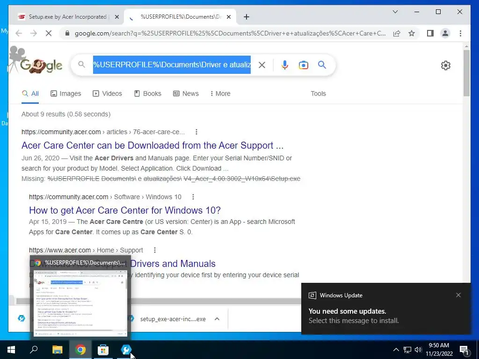Switch to News results

[186, 93]
